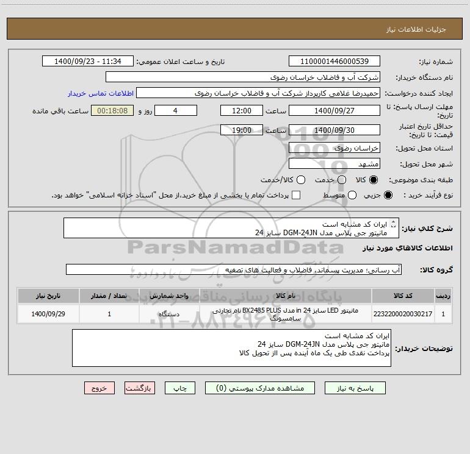Screen dimensions: 470x454
Task: Click the ایجاد کننده درخواست field
Action: (258, 93)
